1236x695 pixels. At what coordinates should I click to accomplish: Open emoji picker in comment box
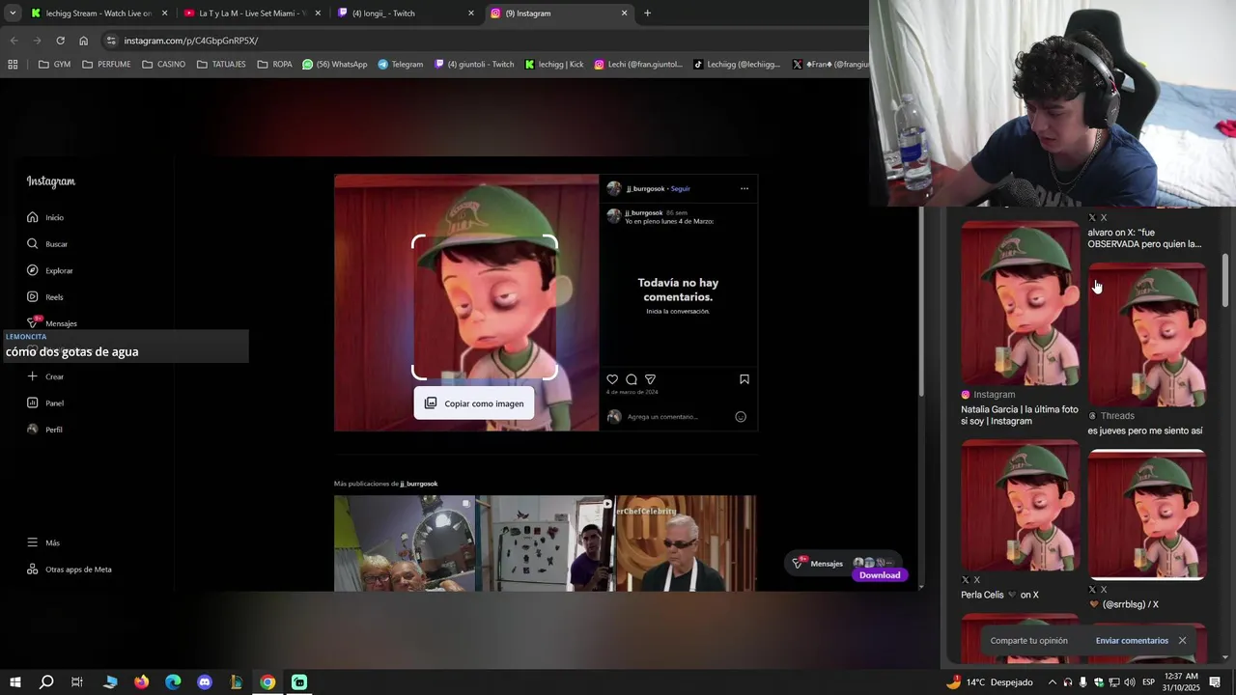pyautogui.click(x=741, y=417)
